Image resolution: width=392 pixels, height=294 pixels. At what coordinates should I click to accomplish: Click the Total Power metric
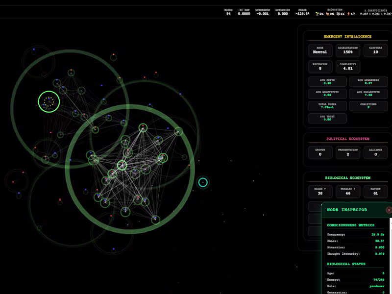point(327,106)
